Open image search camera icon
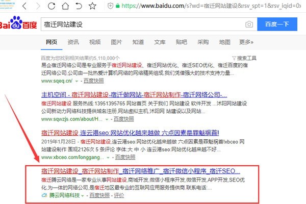306x204 pixels. (249, 24)
